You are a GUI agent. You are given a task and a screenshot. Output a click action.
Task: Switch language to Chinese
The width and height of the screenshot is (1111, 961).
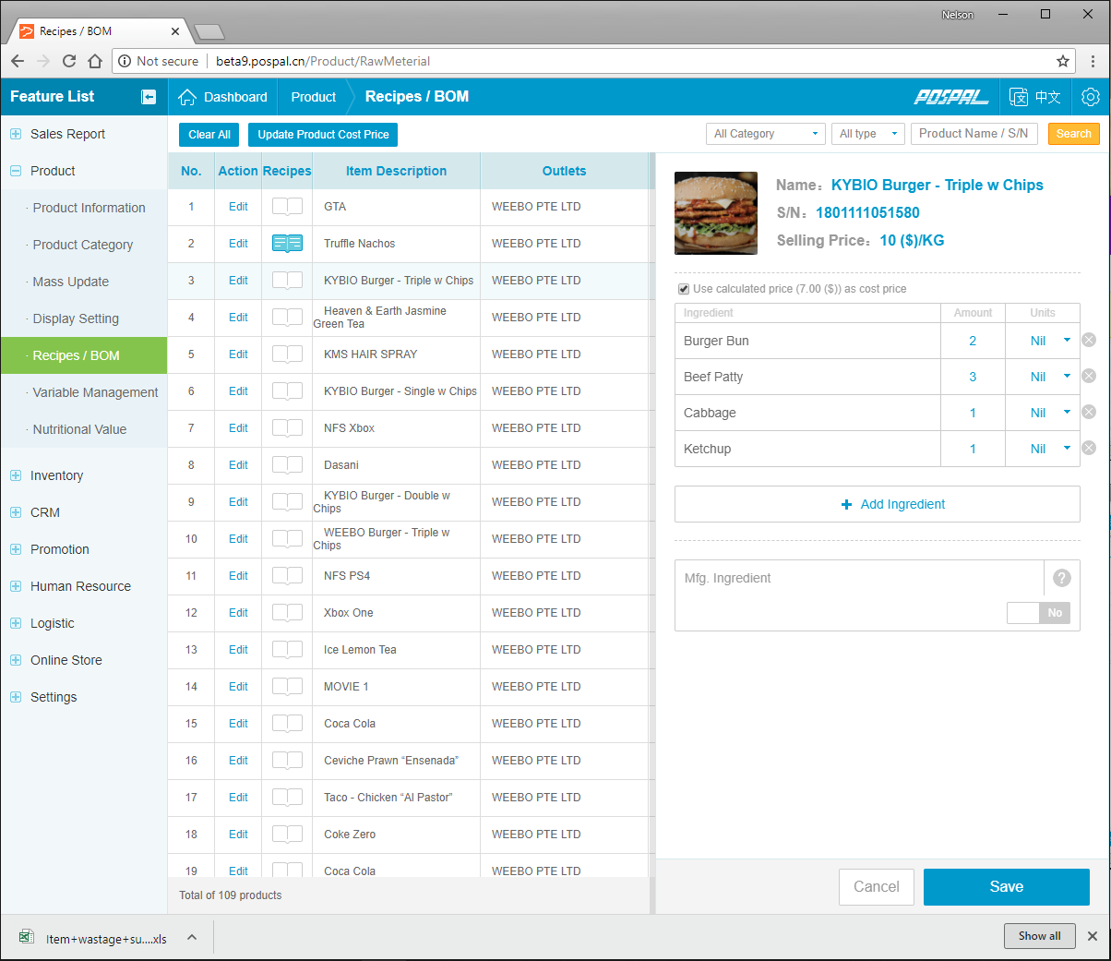(1035, 97)
